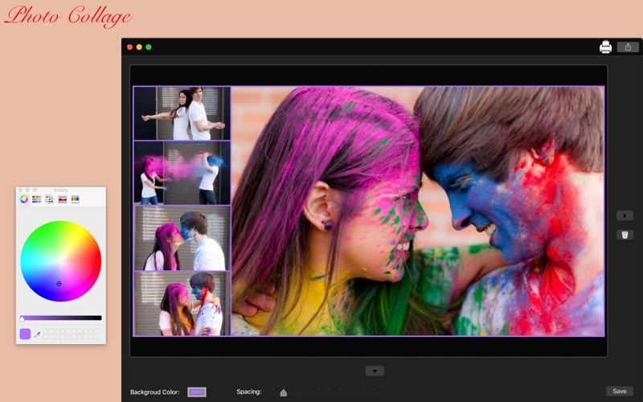The width and height of the screenshot is (643, 402).
Task: Click the brightness slider in Colors panel
Action: pos(61,318)
